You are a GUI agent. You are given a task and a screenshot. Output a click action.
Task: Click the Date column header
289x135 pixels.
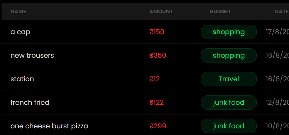[x=281, y=11]
